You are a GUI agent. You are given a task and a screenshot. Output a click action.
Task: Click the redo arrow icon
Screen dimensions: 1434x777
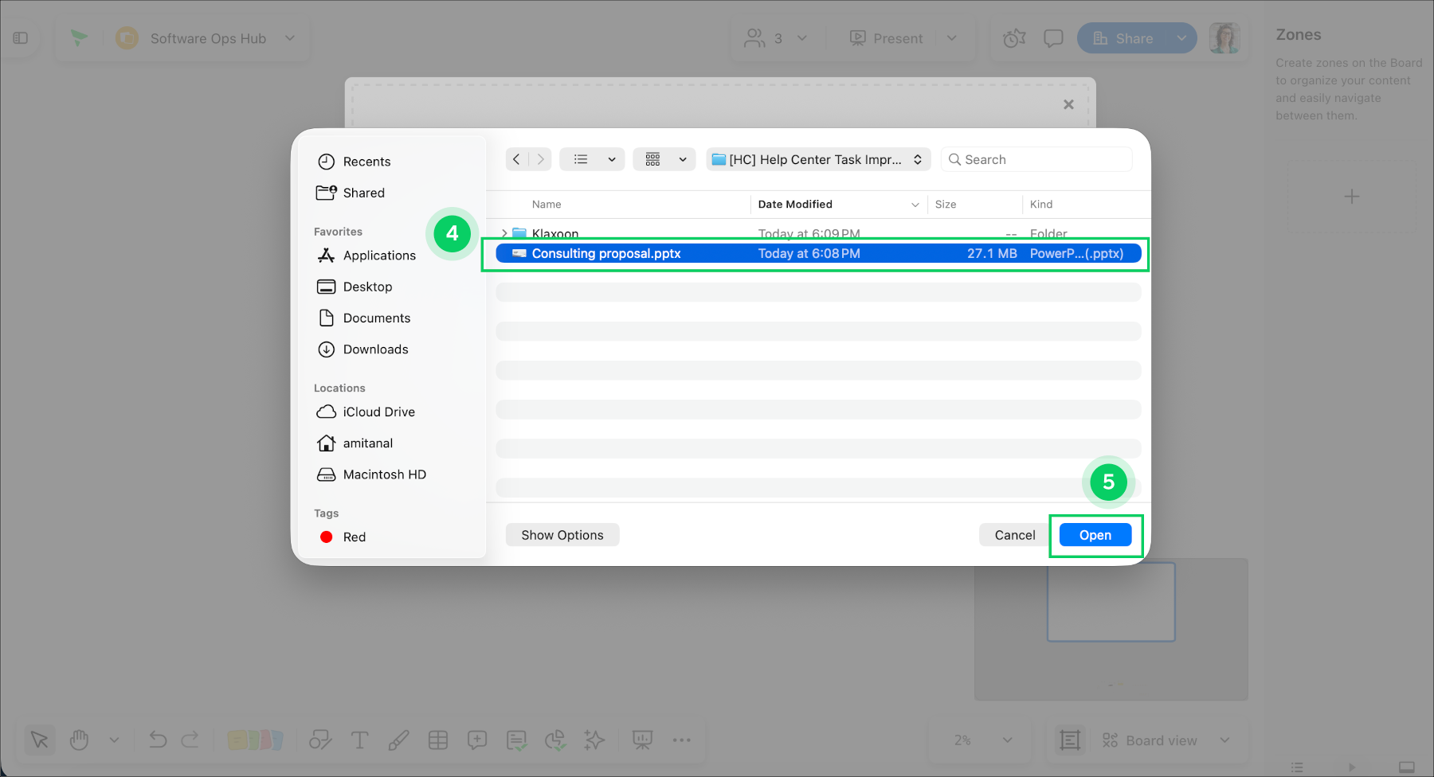tap(190, 740)
